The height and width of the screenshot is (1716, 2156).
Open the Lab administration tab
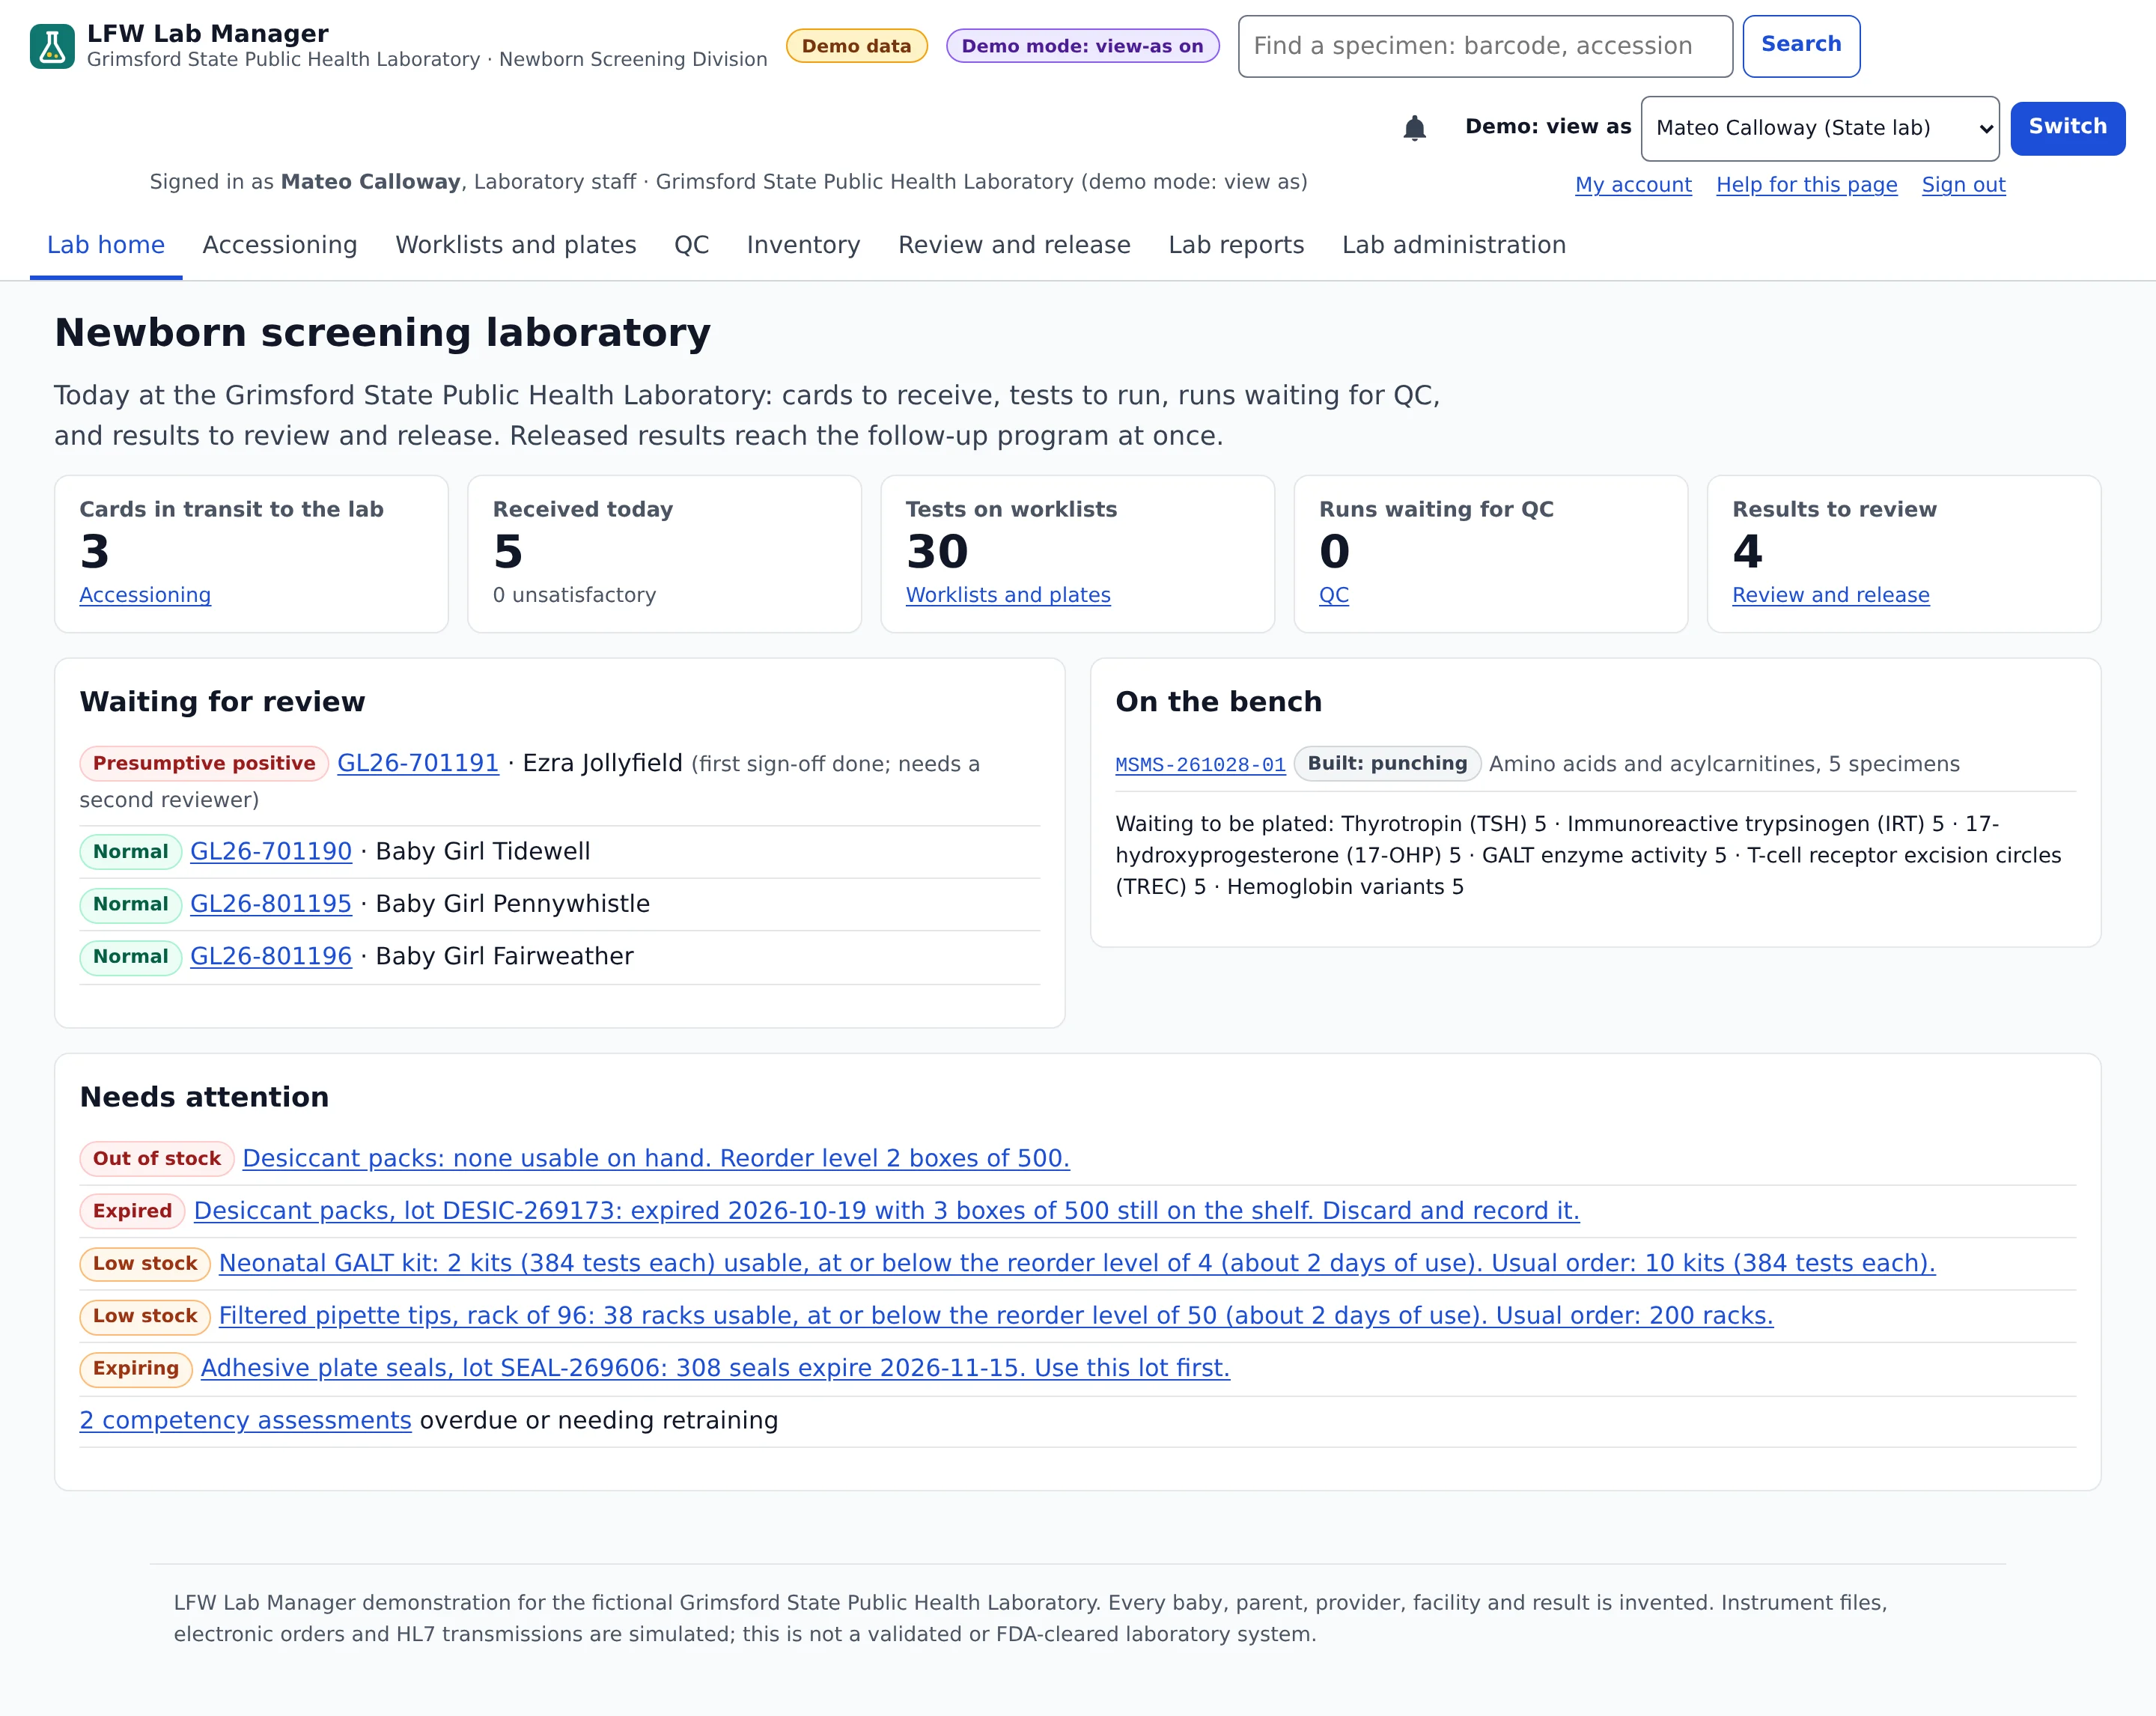point(1454,245)
